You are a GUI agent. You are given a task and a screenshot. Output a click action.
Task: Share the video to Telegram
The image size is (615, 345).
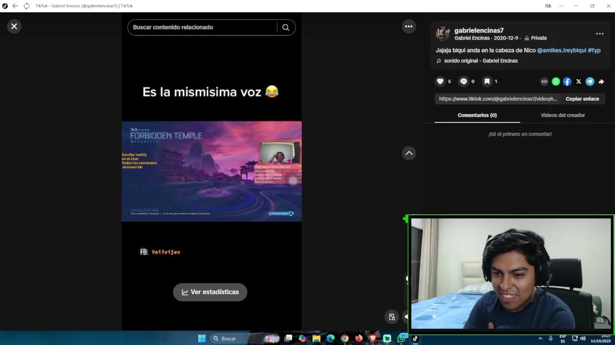[x=590, y=81]
